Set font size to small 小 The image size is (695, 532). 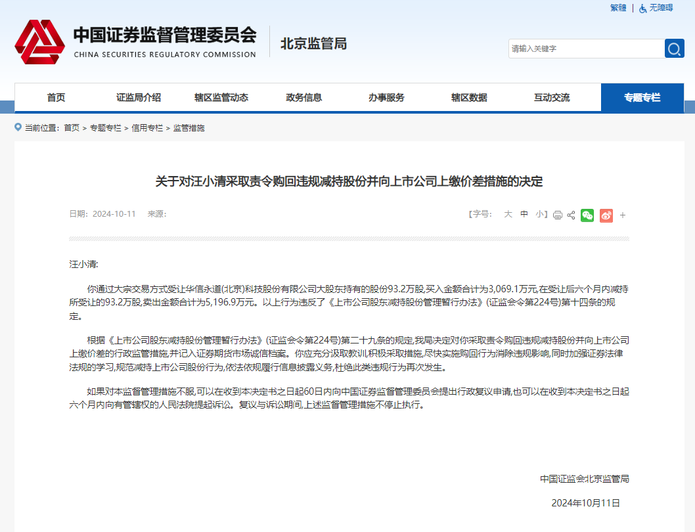tap(539, 214)
